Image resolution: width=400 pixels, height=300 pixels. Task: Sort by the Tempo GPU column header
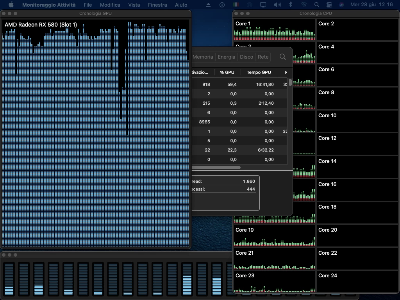pos(259,72)
